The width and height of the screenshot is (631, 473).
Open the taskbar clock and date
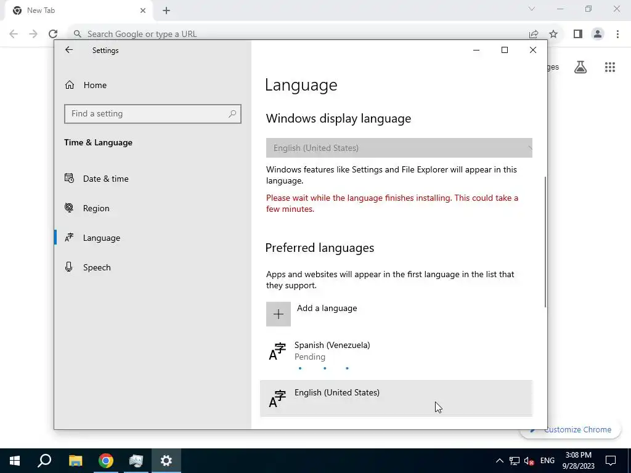point(578,461)
